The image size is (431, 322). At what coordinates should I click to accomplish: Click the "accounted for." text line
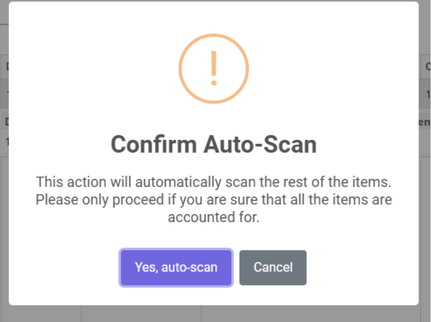(214, 218)
